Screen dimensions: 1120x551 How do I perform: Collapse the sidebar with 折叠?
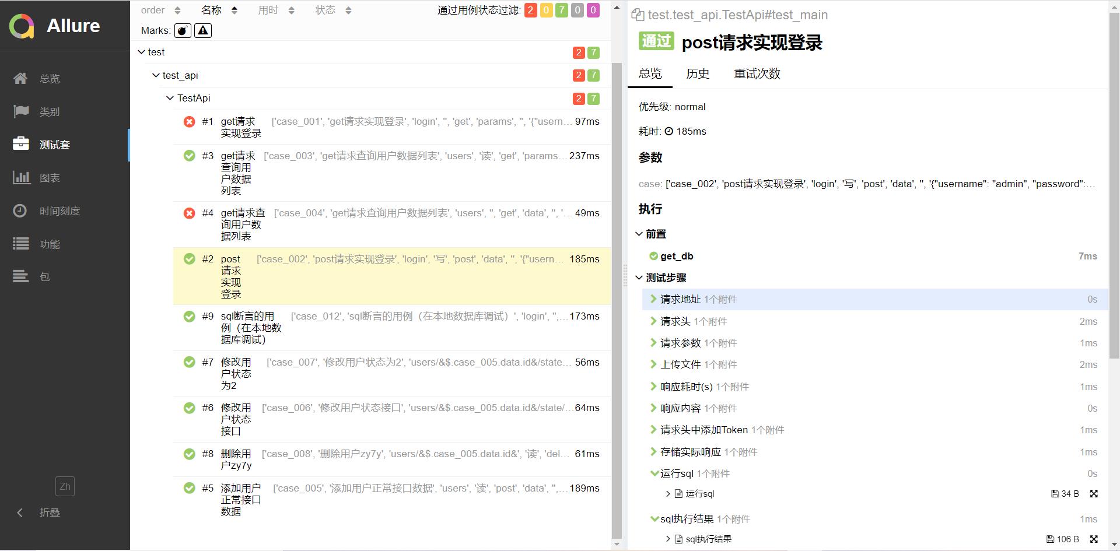coord(38,513)
